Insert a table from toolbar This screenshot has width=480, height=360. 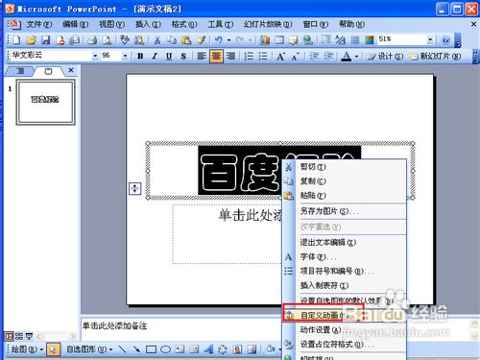279,40
